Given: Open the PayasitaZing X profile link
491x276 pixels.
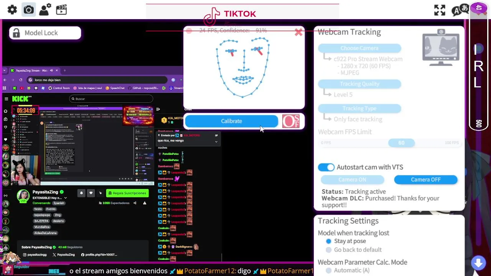Looking at the screenshot, I should (x=63, y=255).
